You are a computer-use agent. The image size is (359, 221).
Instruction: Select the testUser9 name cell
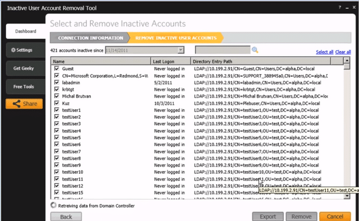(x=71, y=165)
